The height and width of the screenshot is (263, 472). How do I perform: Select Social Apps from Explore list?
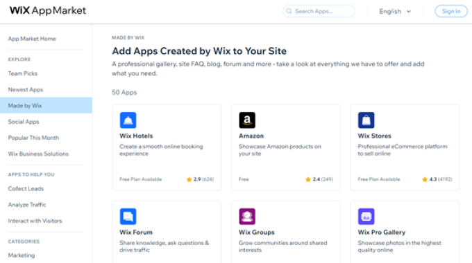pos(24,122)
